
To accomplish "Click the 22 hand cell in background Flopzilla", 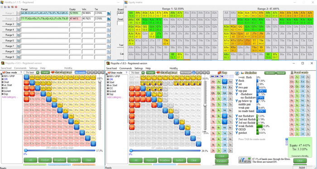I will point(93,144).
